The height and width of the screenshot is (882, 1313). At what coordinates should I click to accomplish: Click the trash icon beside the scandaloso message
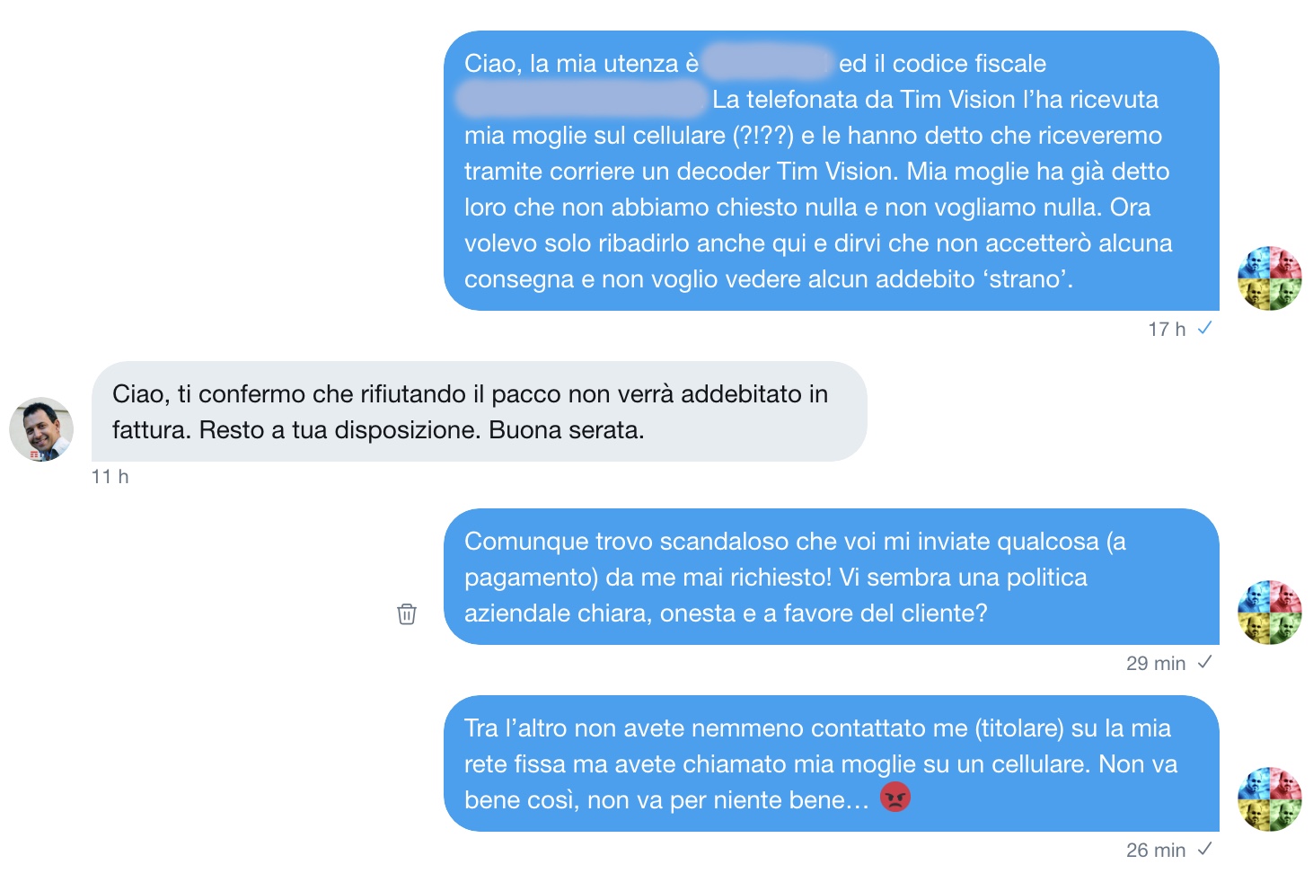(407, 614)
